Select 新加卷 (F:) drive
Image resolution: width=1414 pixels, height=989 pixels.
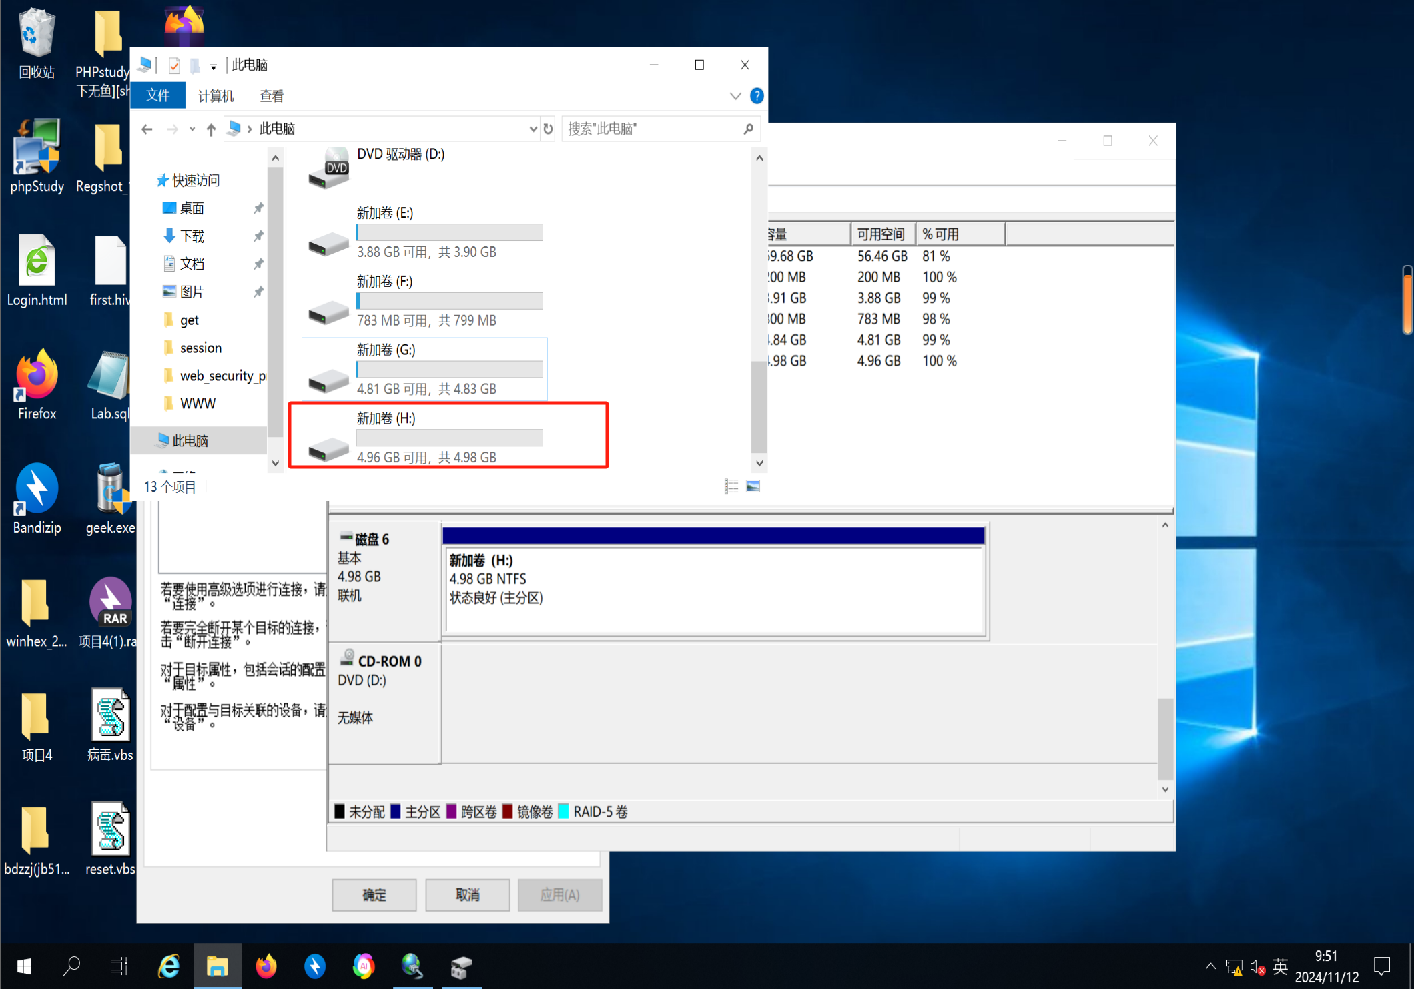tap(426, 301)
